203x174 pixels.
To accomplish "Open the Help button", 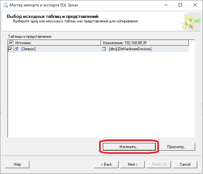I will click(x=17, y=164).
